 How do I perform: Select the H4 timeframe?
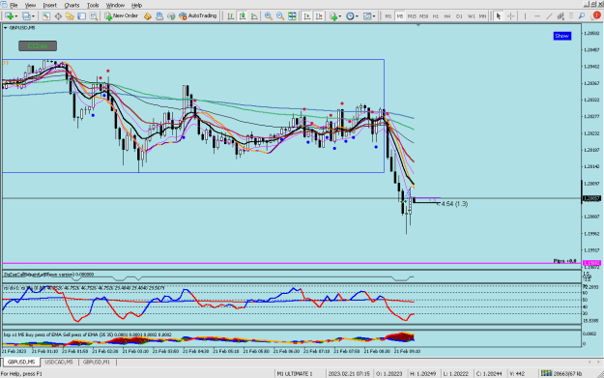click(x=447, y=16)
